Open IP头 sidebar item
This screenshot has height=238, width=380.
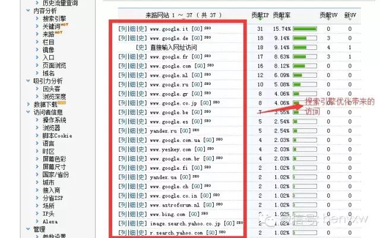point(49,214)
